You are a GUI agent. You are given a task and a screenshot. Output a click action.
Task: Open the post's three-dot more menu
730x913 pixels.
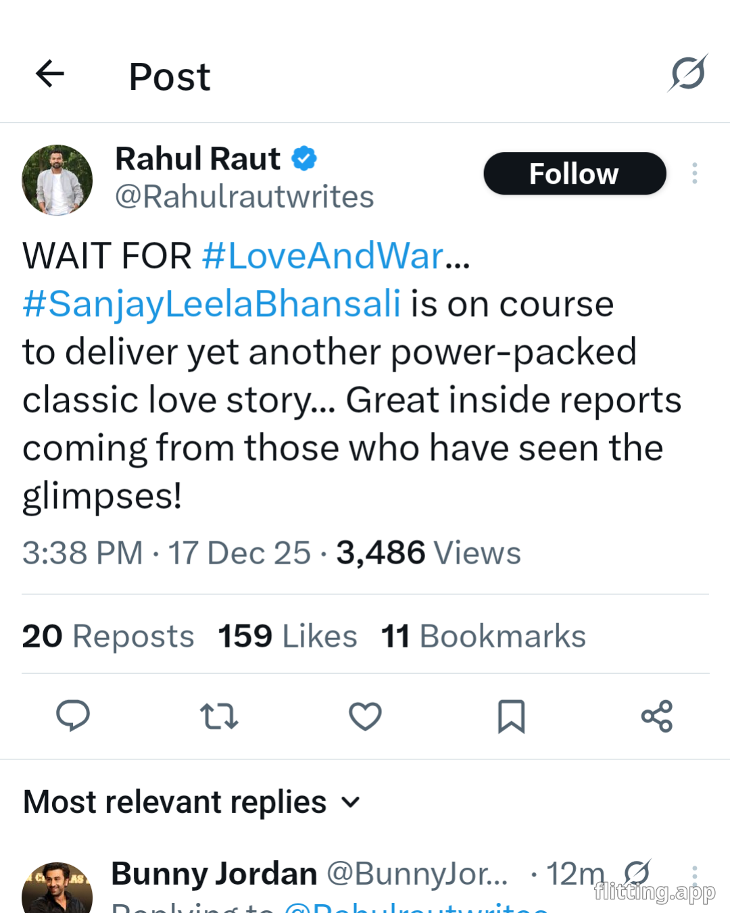(x=694, y=174)
